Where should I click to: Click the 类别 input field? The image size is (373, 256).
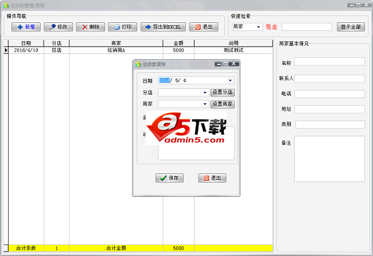click(x=330, y=125)
